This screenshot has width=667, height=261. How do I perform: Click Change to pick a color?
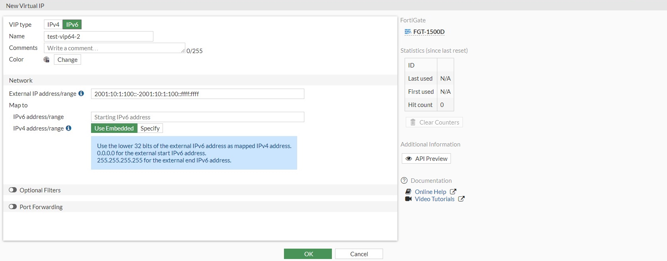point(67,59)
